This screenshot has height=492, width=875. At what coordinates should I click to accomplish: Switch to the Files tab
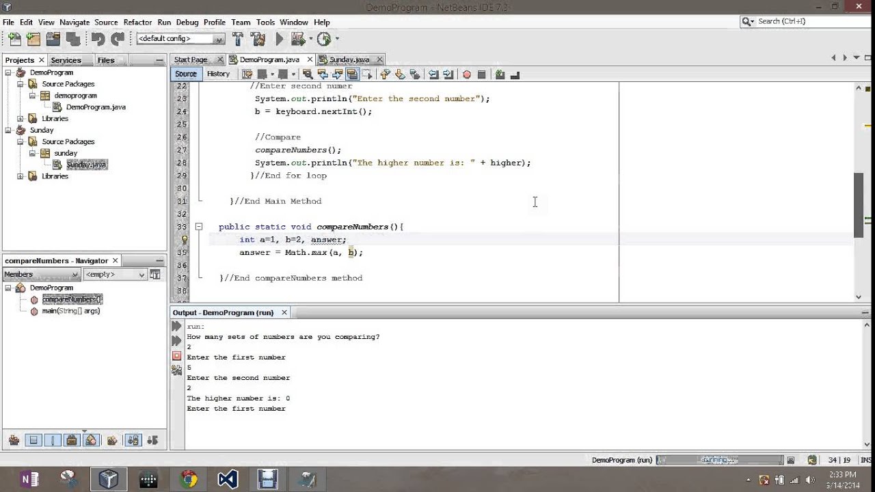pyautogui.click(x=106, y=60)
